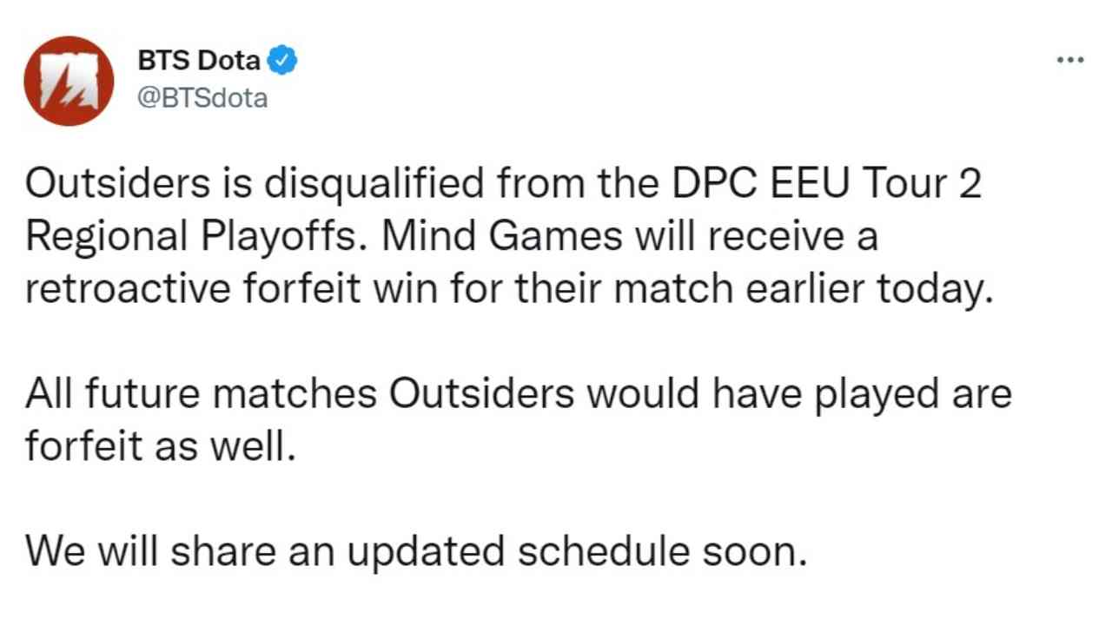
Task: Click the "Regional Playoffs" text
Action: pos(174,236)
